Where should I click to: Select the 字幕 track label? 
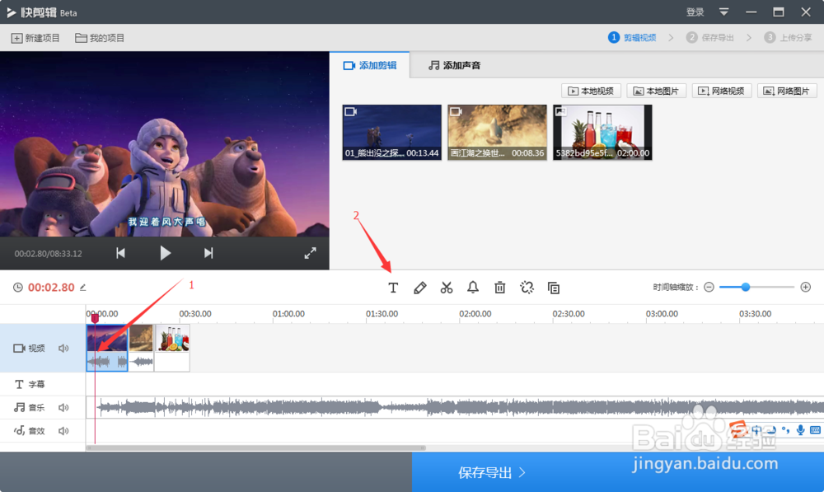[30, 384]
